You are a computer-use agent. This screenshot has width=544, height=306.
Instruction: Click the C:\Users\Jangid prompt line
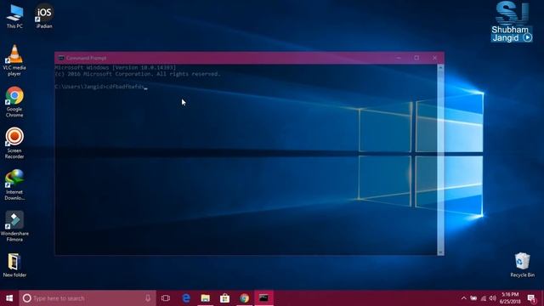(101, 87)
